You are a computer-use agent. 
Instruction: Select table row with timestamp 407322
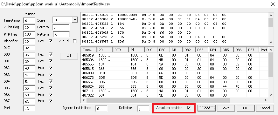[x=175, y=95]
